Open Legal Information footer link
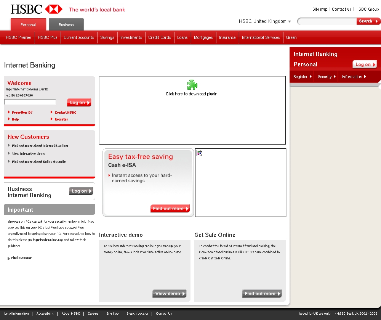This screenshot has height=320, width=381. tap(16, 314)
